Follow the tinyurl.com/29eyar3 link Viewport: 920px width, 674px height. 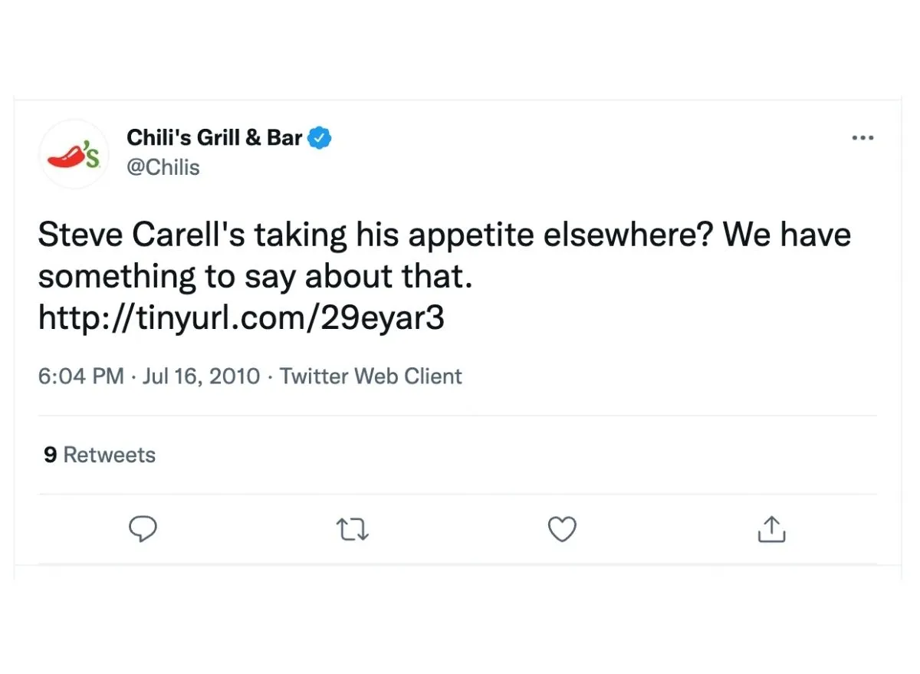(242, 318)
